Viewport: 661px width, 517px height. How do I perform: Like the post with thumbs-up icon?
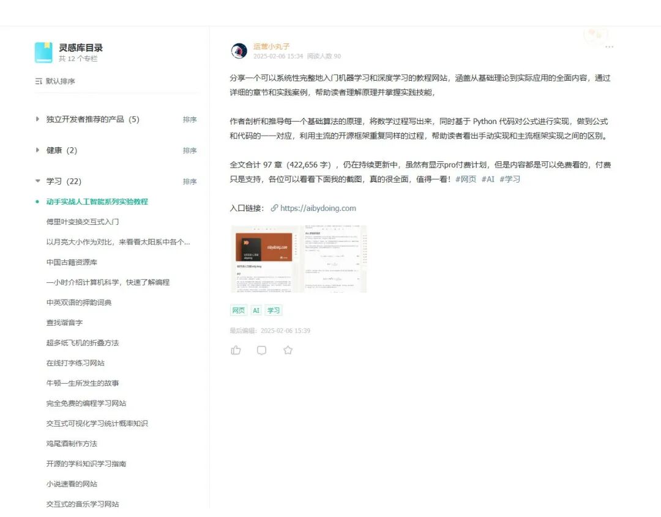pos(236,350)
